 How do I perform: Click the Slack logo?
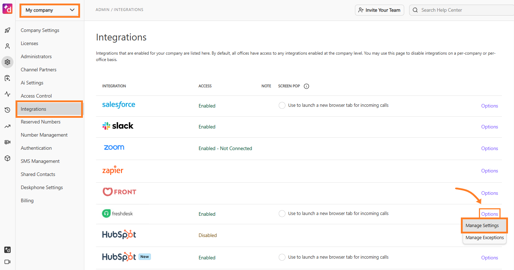118,126
